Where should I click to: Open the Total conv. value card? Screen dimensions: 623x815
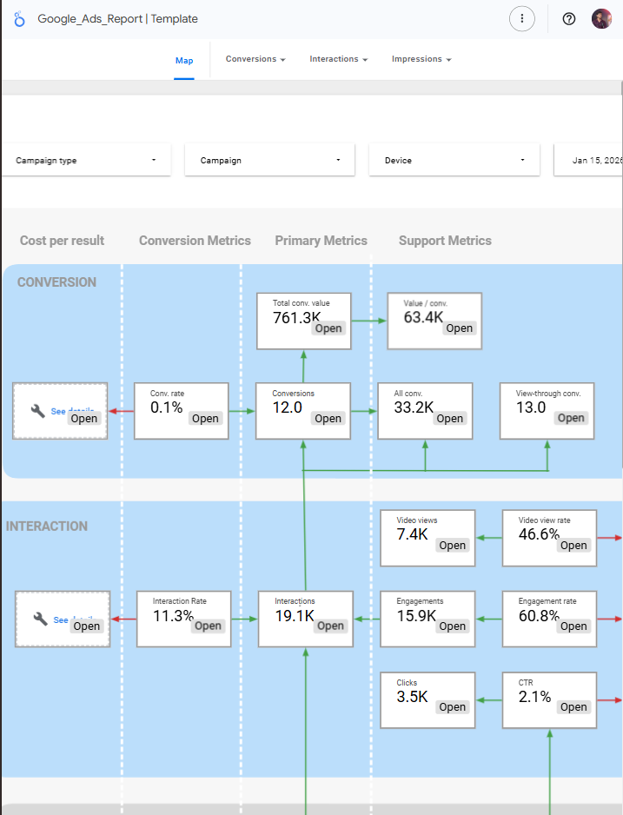click(x=328, y=328)
